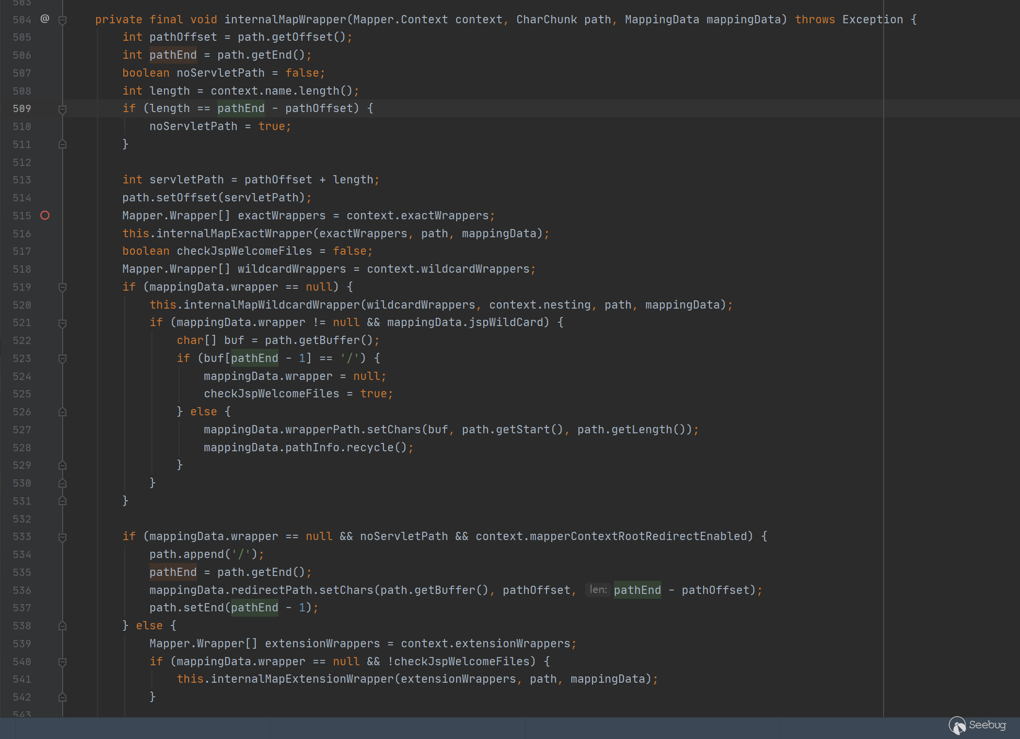Click fold marker at line 540
Image resolution: width=1020 pixels, height=739 pixels.
click(62, 662)
